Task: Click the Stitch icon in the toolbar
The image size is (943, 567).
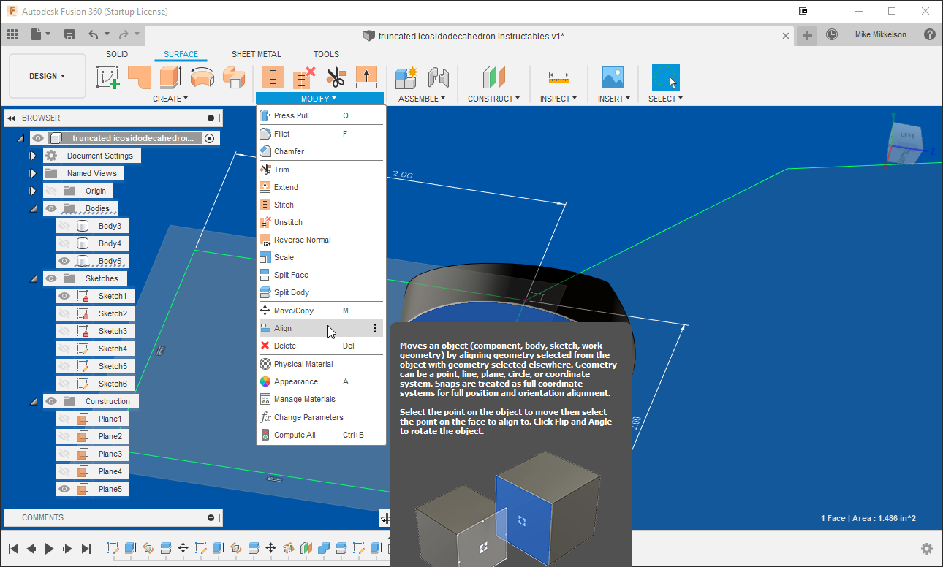Action: click(273, 77)
